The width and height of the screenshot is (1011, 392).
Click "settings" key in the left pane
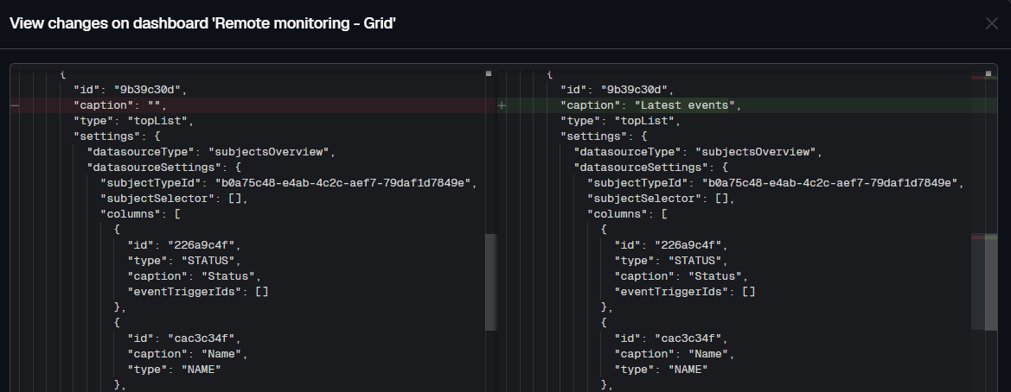[104, 136]
